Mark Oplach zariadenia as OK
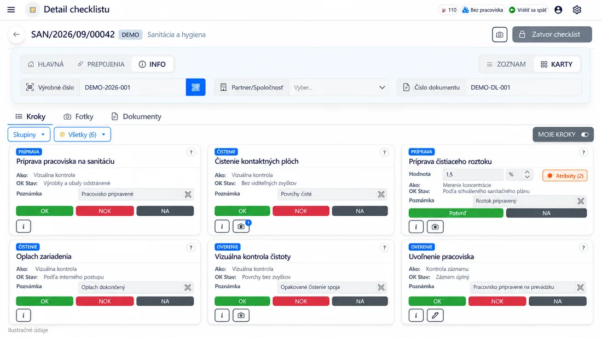 [44, 301]
